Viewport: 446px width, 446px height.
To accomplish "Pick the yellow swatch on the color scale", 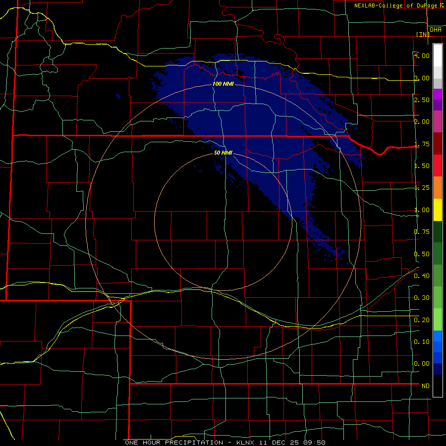I will click(438, 210).
